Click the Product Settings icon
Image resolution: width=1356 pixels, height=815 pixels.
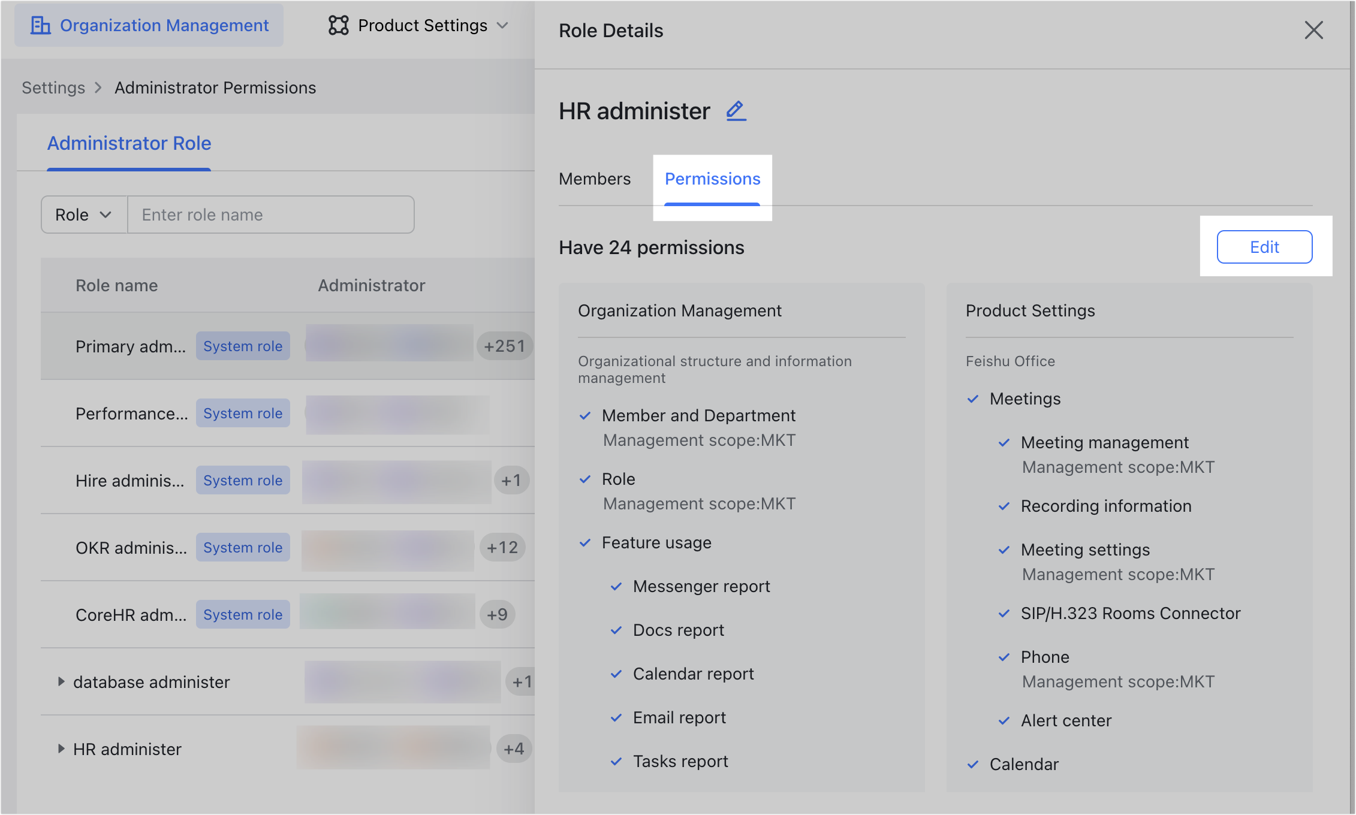[x=338, y=25]
